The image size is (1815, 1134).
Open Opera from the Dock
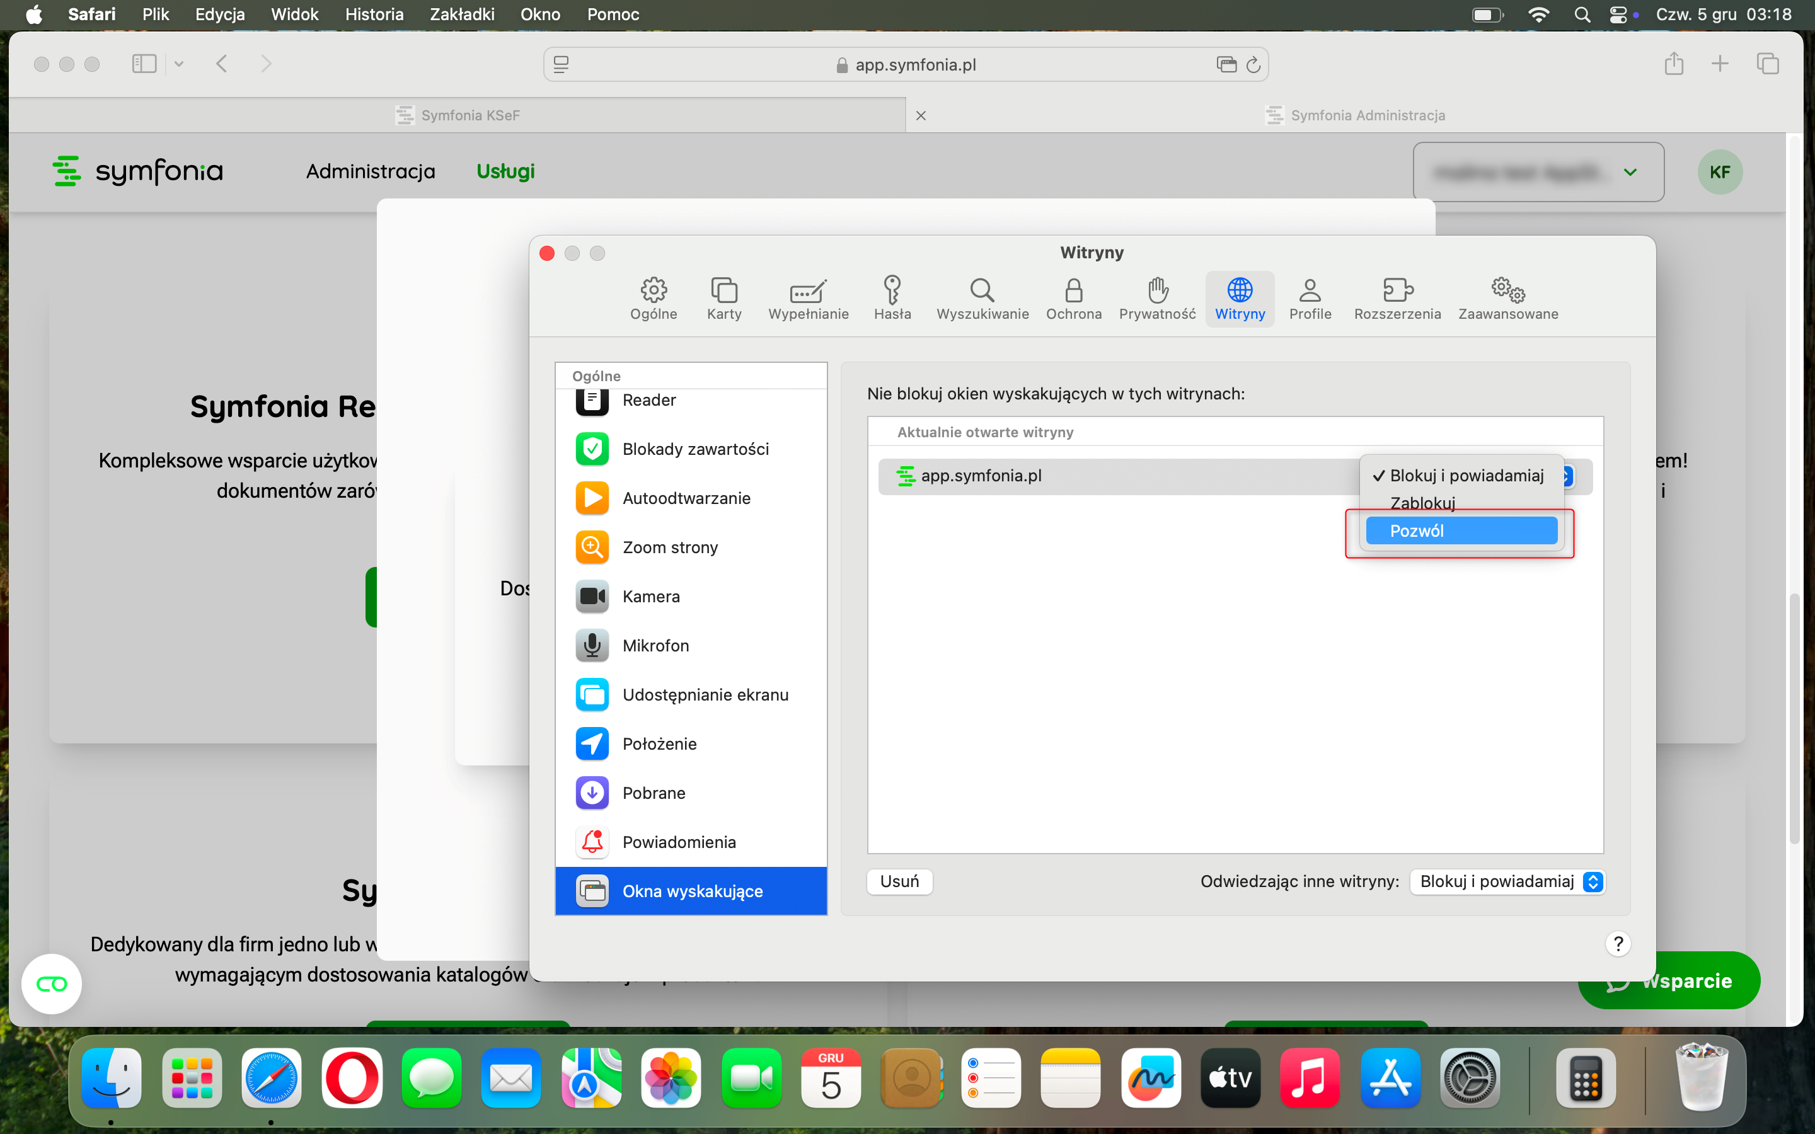pyautogui.click(x=352, y=1078)
